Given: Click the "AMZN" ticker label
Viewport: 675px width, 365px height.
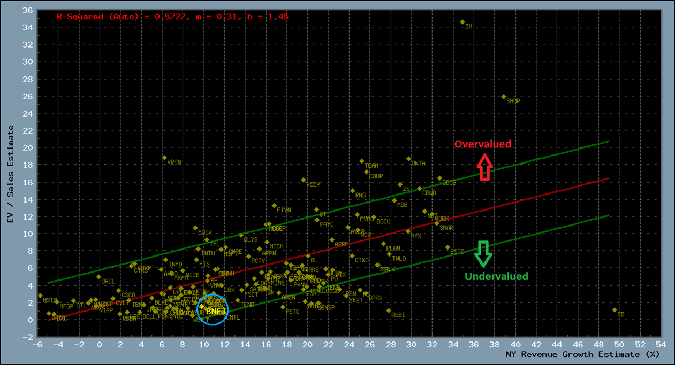Looking at the screenshot, I should click(x=289, y=297).
